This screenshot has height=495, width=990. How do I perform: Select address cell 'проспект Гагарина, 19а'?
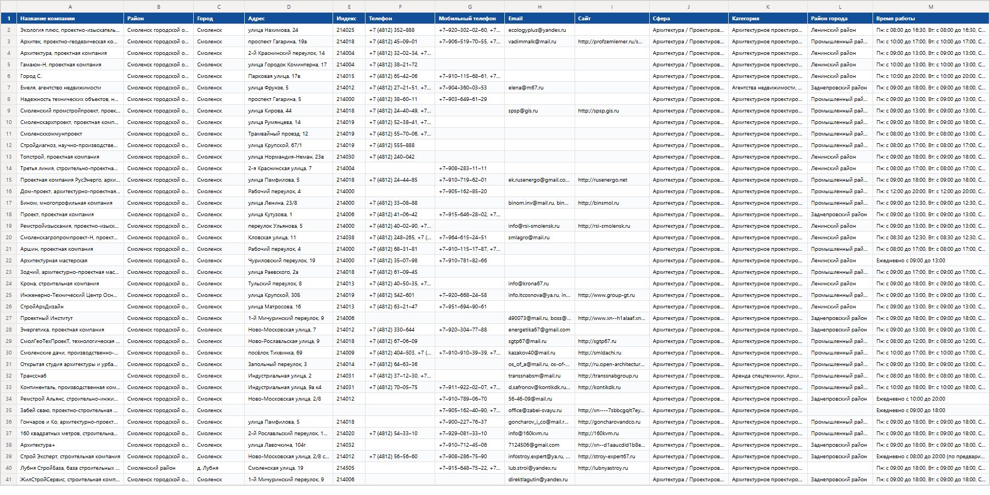pyautogui.click(x=289, y=41)
